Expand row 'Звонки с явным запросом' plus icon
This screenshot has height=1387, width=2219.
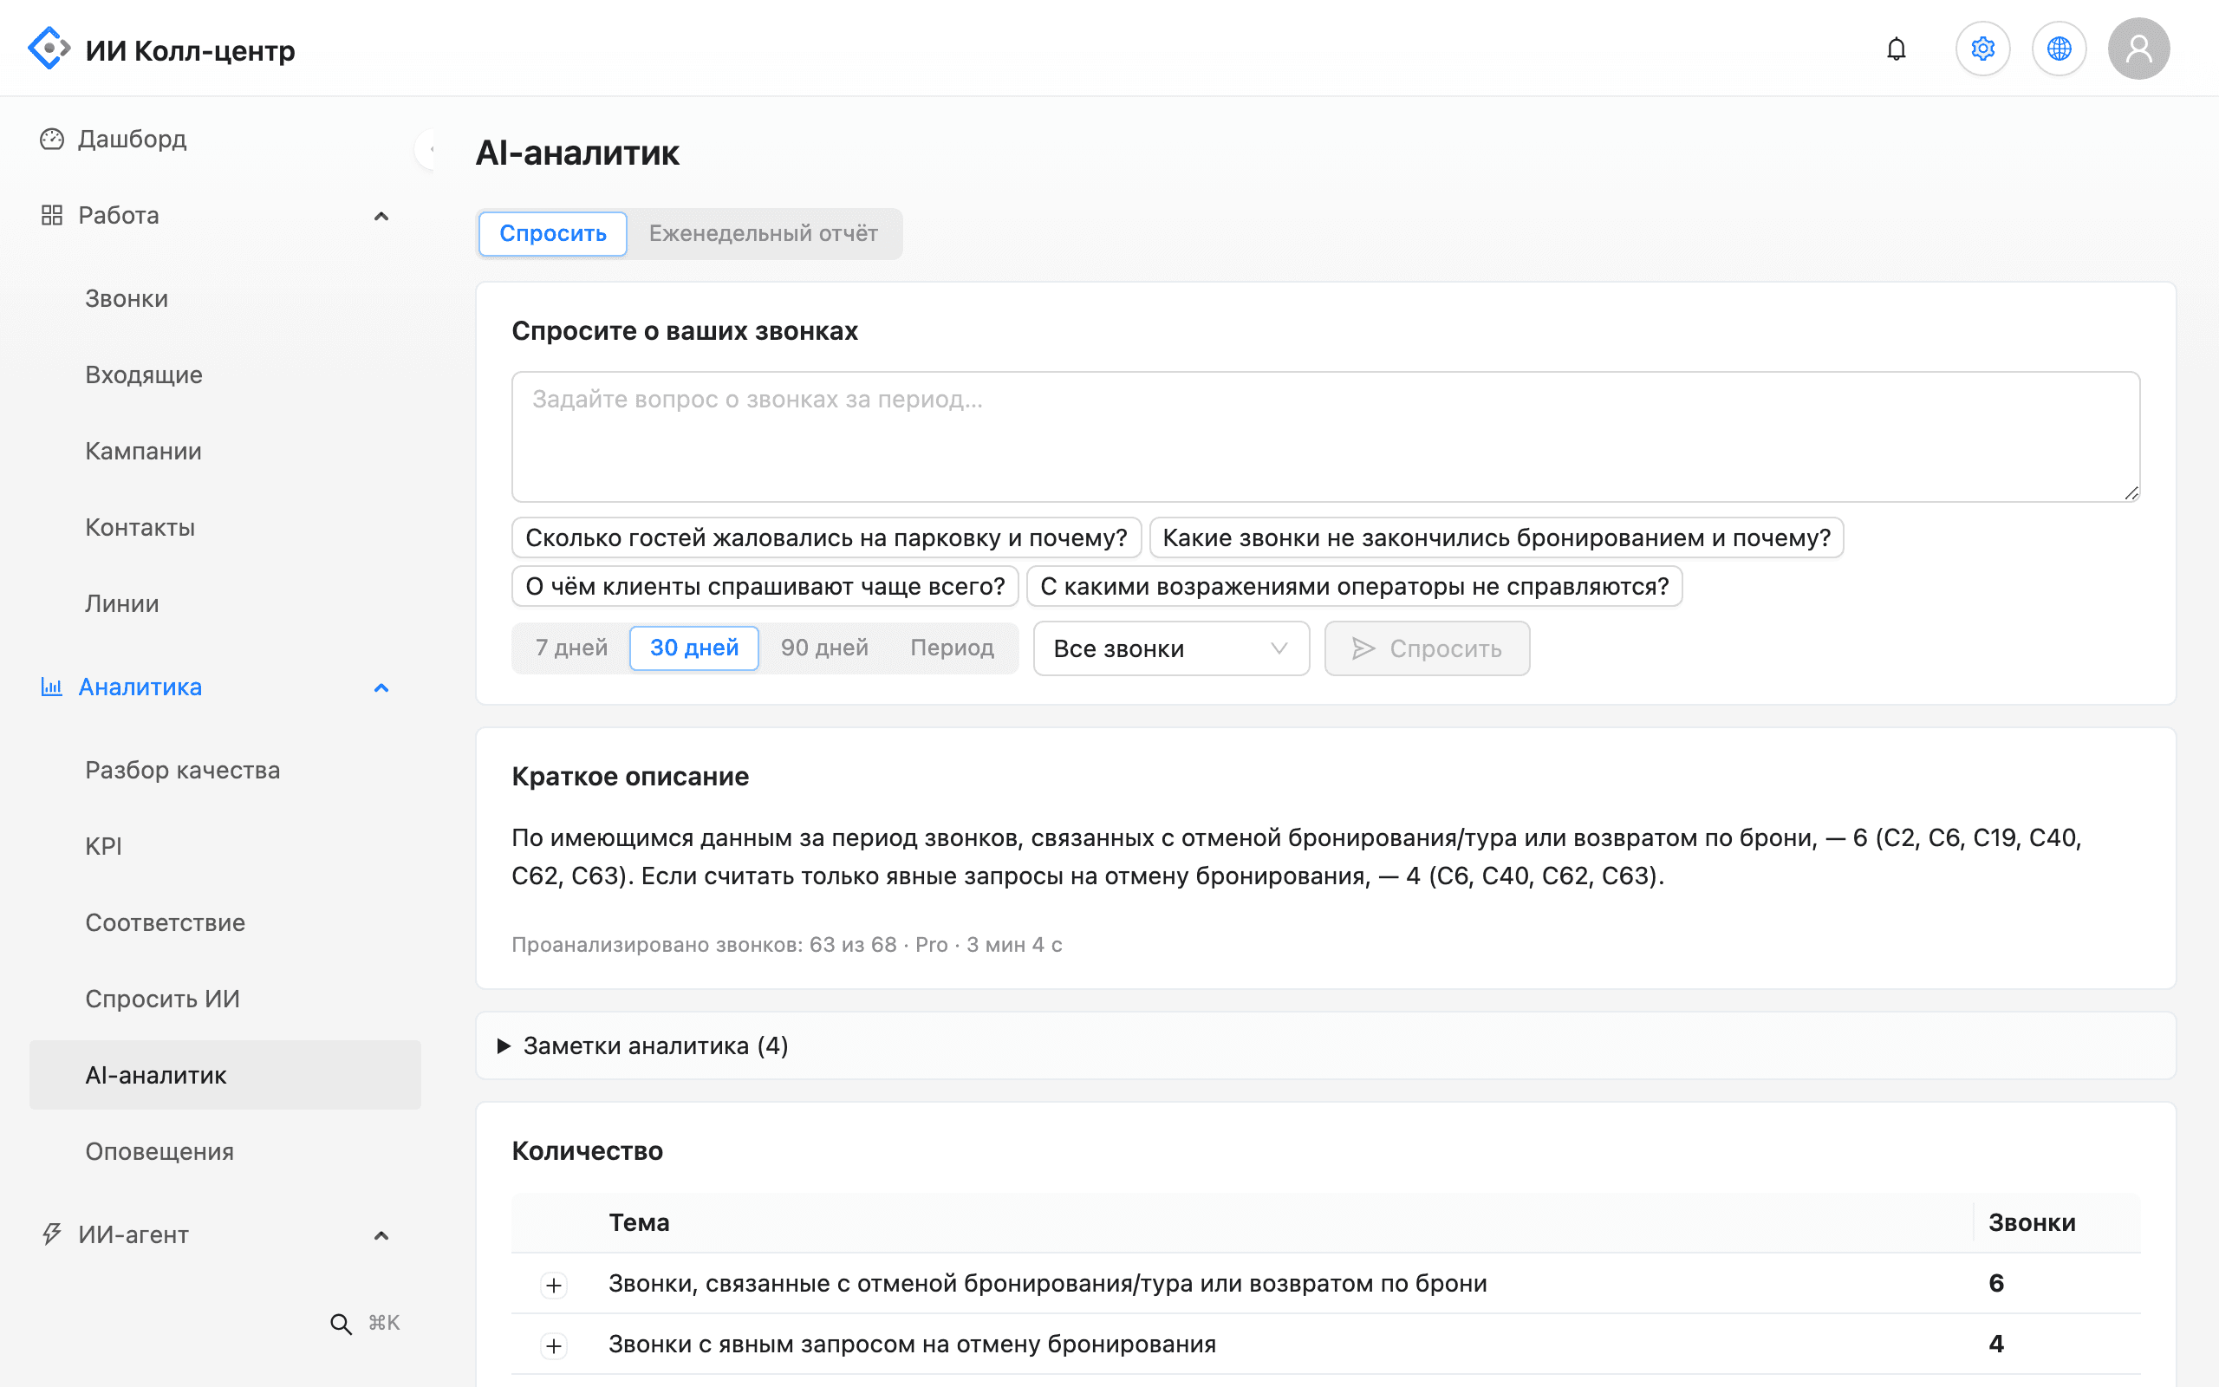[554, 1345]
